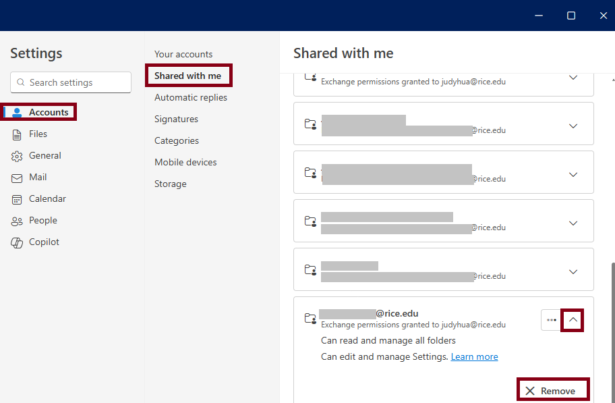Expand the second shared account card
615x403 pixels.
(573, 126)
